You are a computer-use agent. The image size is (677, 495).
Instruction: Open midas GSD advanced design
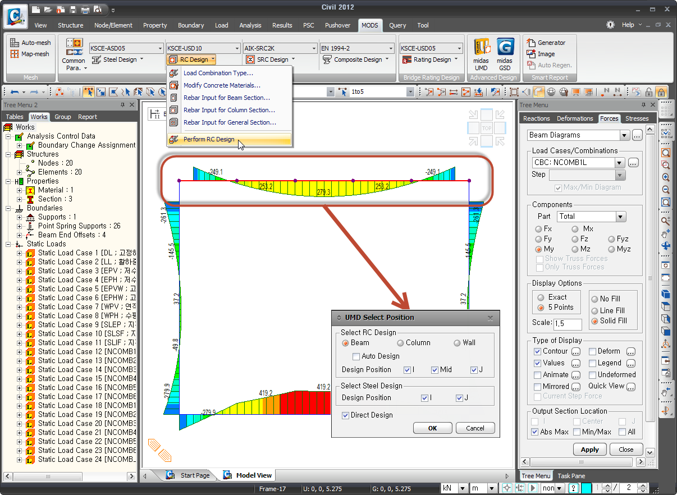[x=505, y=54]
